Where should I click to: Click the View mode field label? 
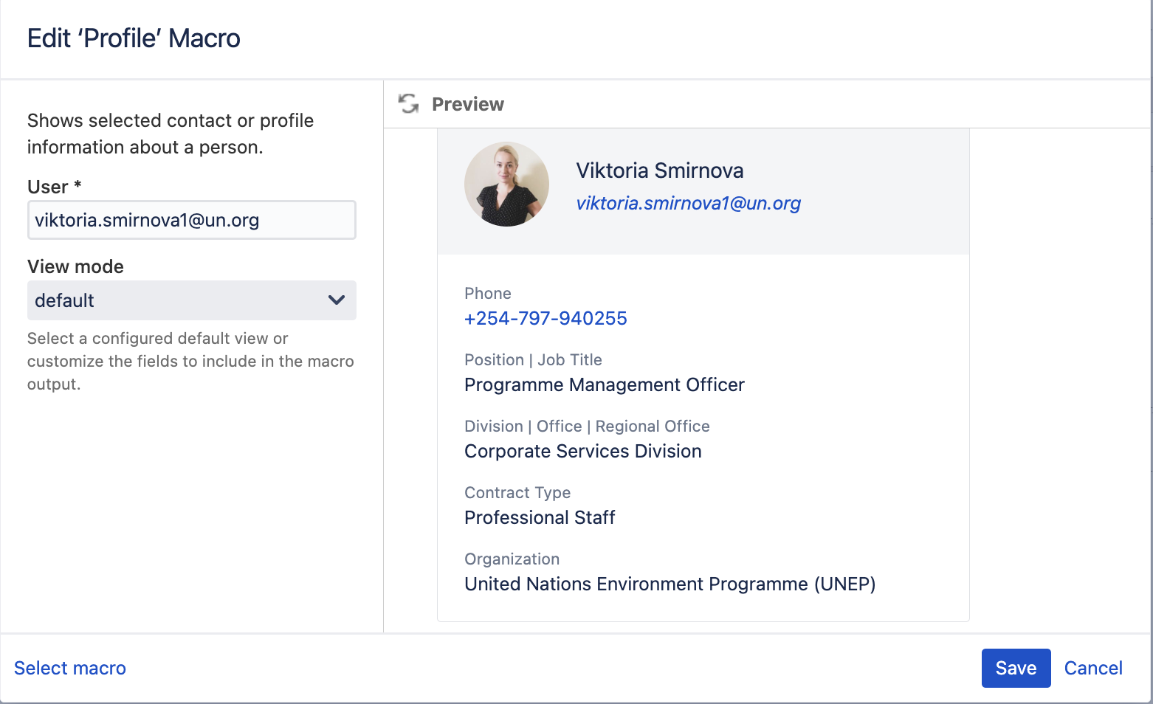coord(75,266)
